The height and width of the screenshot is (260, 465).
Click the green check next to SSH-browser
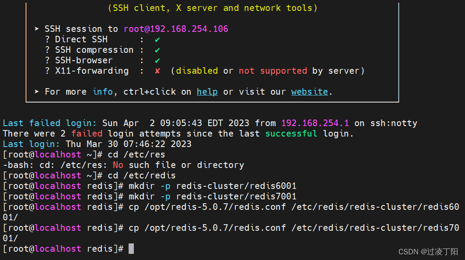157,60
